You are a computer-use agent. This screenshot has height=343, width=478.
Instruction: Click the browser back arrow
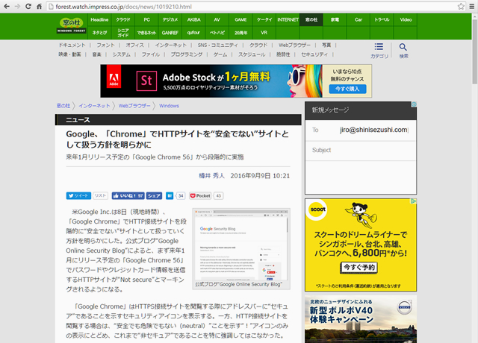[7, 5]
